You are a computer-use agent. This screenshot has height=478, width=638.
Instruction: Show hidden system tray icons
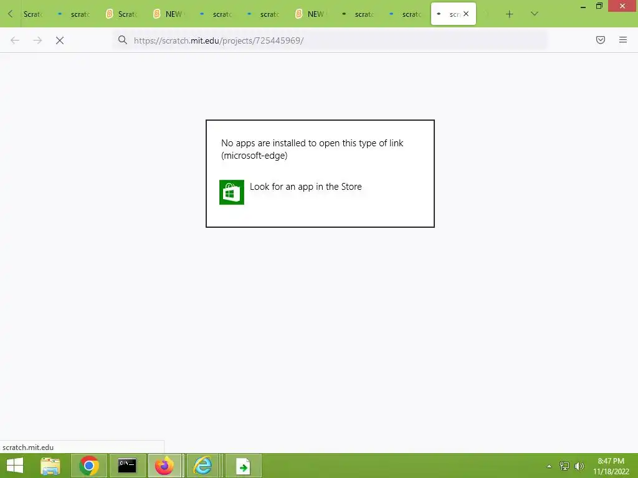pyautogui.click(x=550, y=466)
